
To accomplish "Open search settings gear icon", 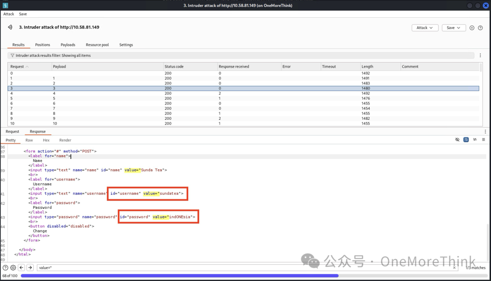I will coord(13,267).
